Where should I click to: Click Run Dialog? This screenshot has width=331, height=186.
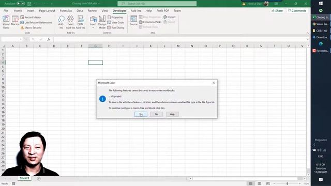[x=116, y=27]
